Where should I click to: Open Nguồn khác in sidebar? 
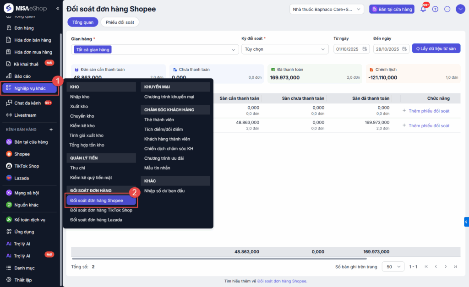26,205
